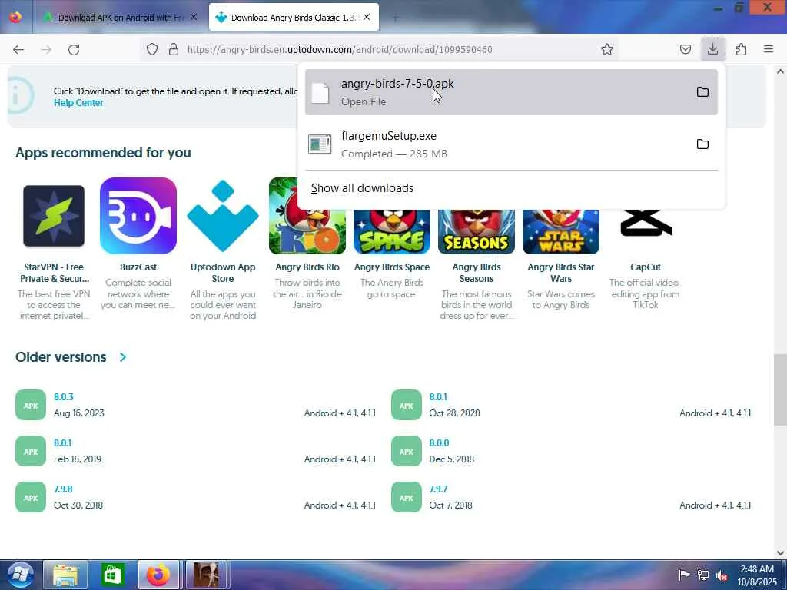This screenshot has width=787, height=590.
Task: Click BuzzCast app name
Action: (x=138, y=267)
